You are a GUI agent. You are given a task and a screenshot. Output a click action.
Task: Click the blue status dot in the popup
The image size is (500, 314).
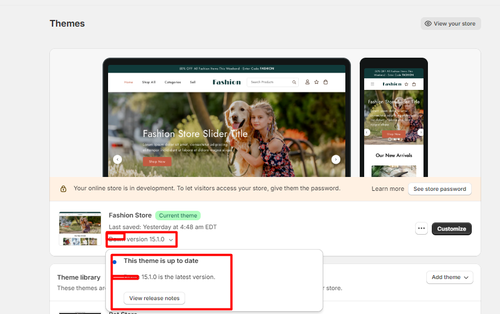click(115, 262)
